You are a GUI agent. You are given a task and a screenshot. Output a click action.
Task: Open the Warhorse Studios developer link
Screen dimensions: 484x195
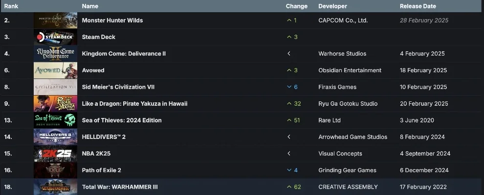tap(342, 54)
